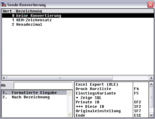
Task: Click the sort list scrollbar up arrow
Action: point(69,93)
